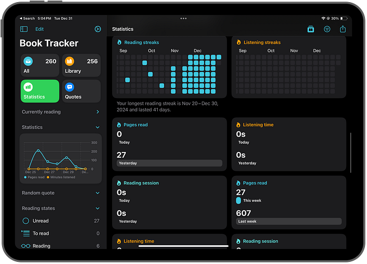Image resolution: width=367 pixels, height=264 pixels.
Task: Tap the share icon in toolbar
Action: [343, 29]
